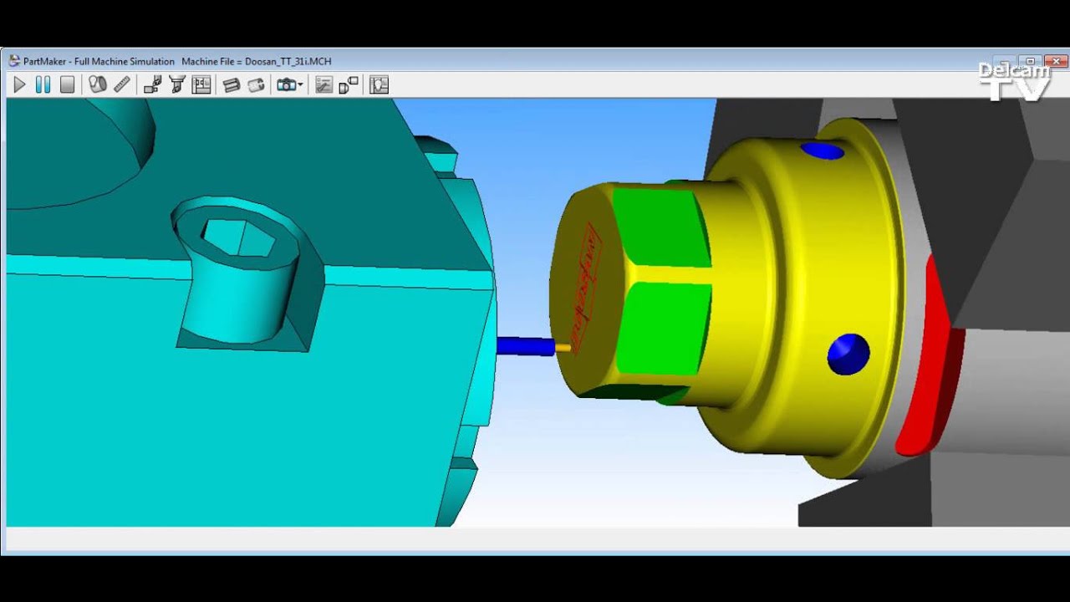Pause the machine simulation
Screen dimensions: 1070x602
[x=43, y=84]
